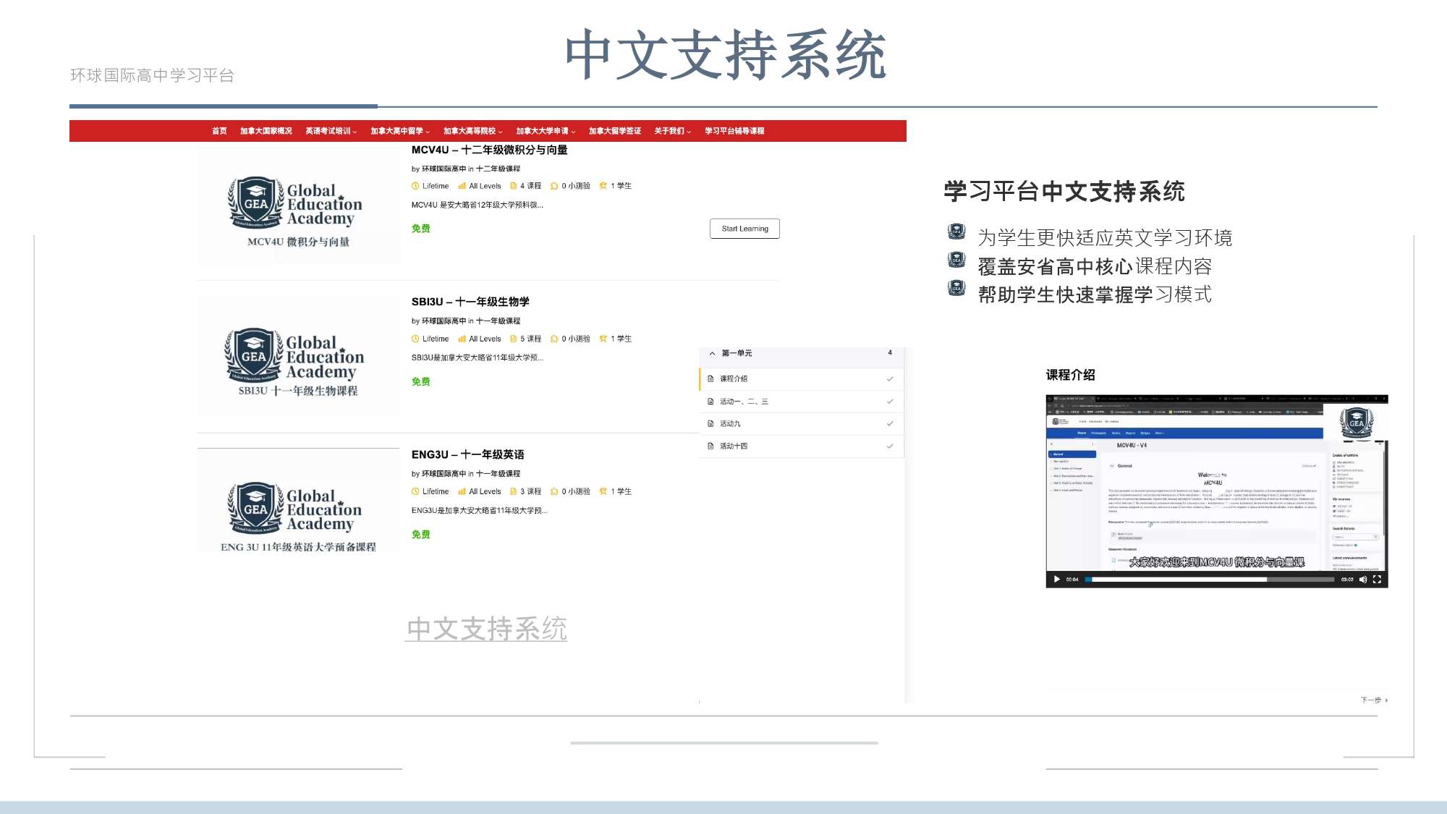Viewport: 1447px width, 814px height.
Task: Open the MCV4U 微积分与向量 course thumbnail
Action: (x=298, y=205)
